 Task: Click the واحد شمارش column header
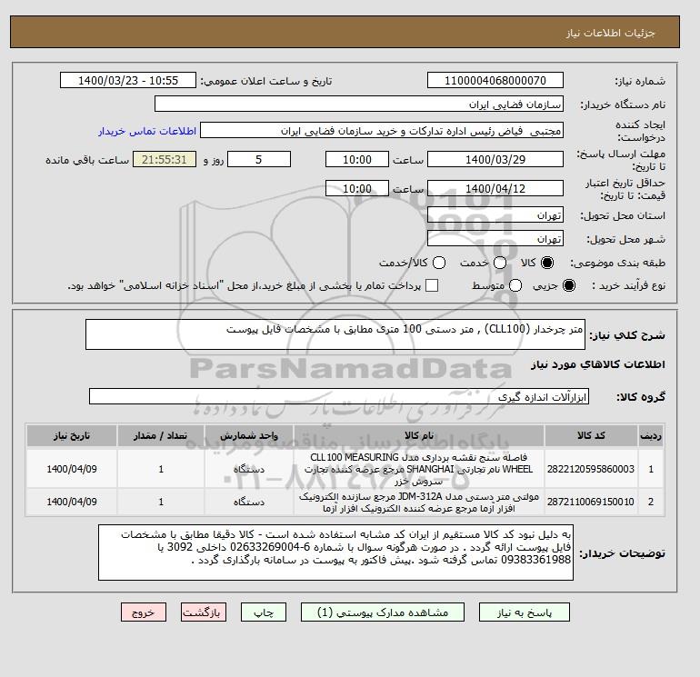(x=249, y=435)
